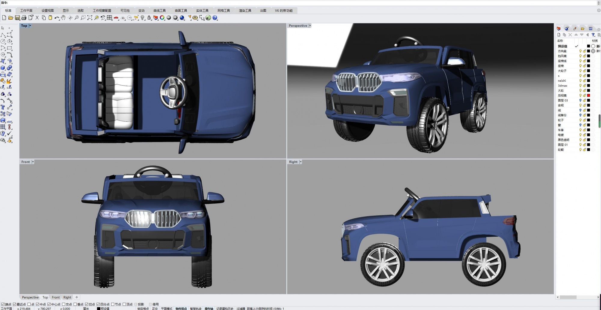Click the Zoom Extents icon

point(90,18)
